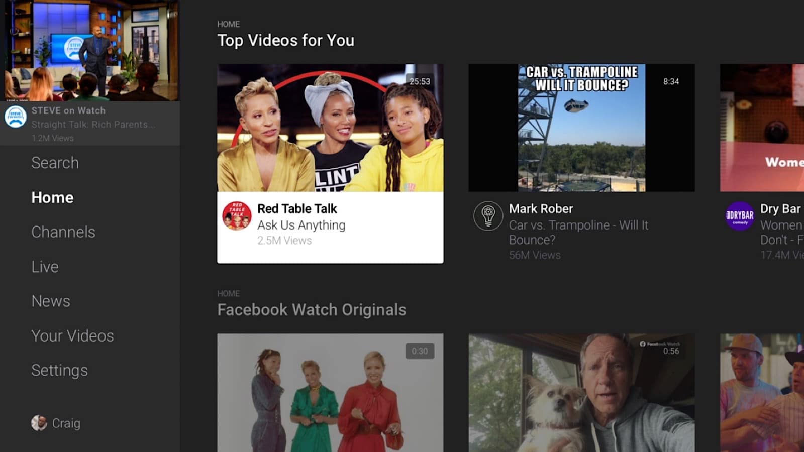Click the Red Table Talk channel logo

tap(237, 216)
